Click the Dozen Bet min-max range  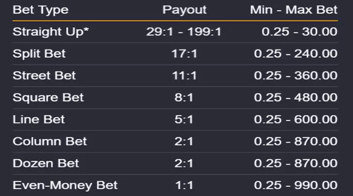coord(296,164)
